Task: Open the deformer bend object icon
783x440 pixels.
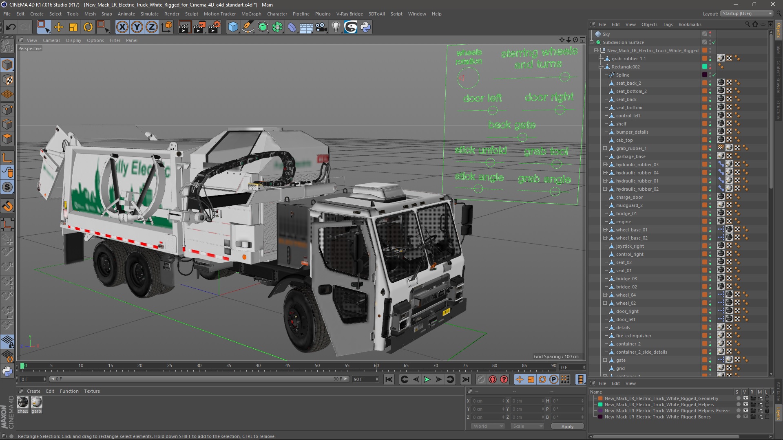Action: [x=292, y=27]
